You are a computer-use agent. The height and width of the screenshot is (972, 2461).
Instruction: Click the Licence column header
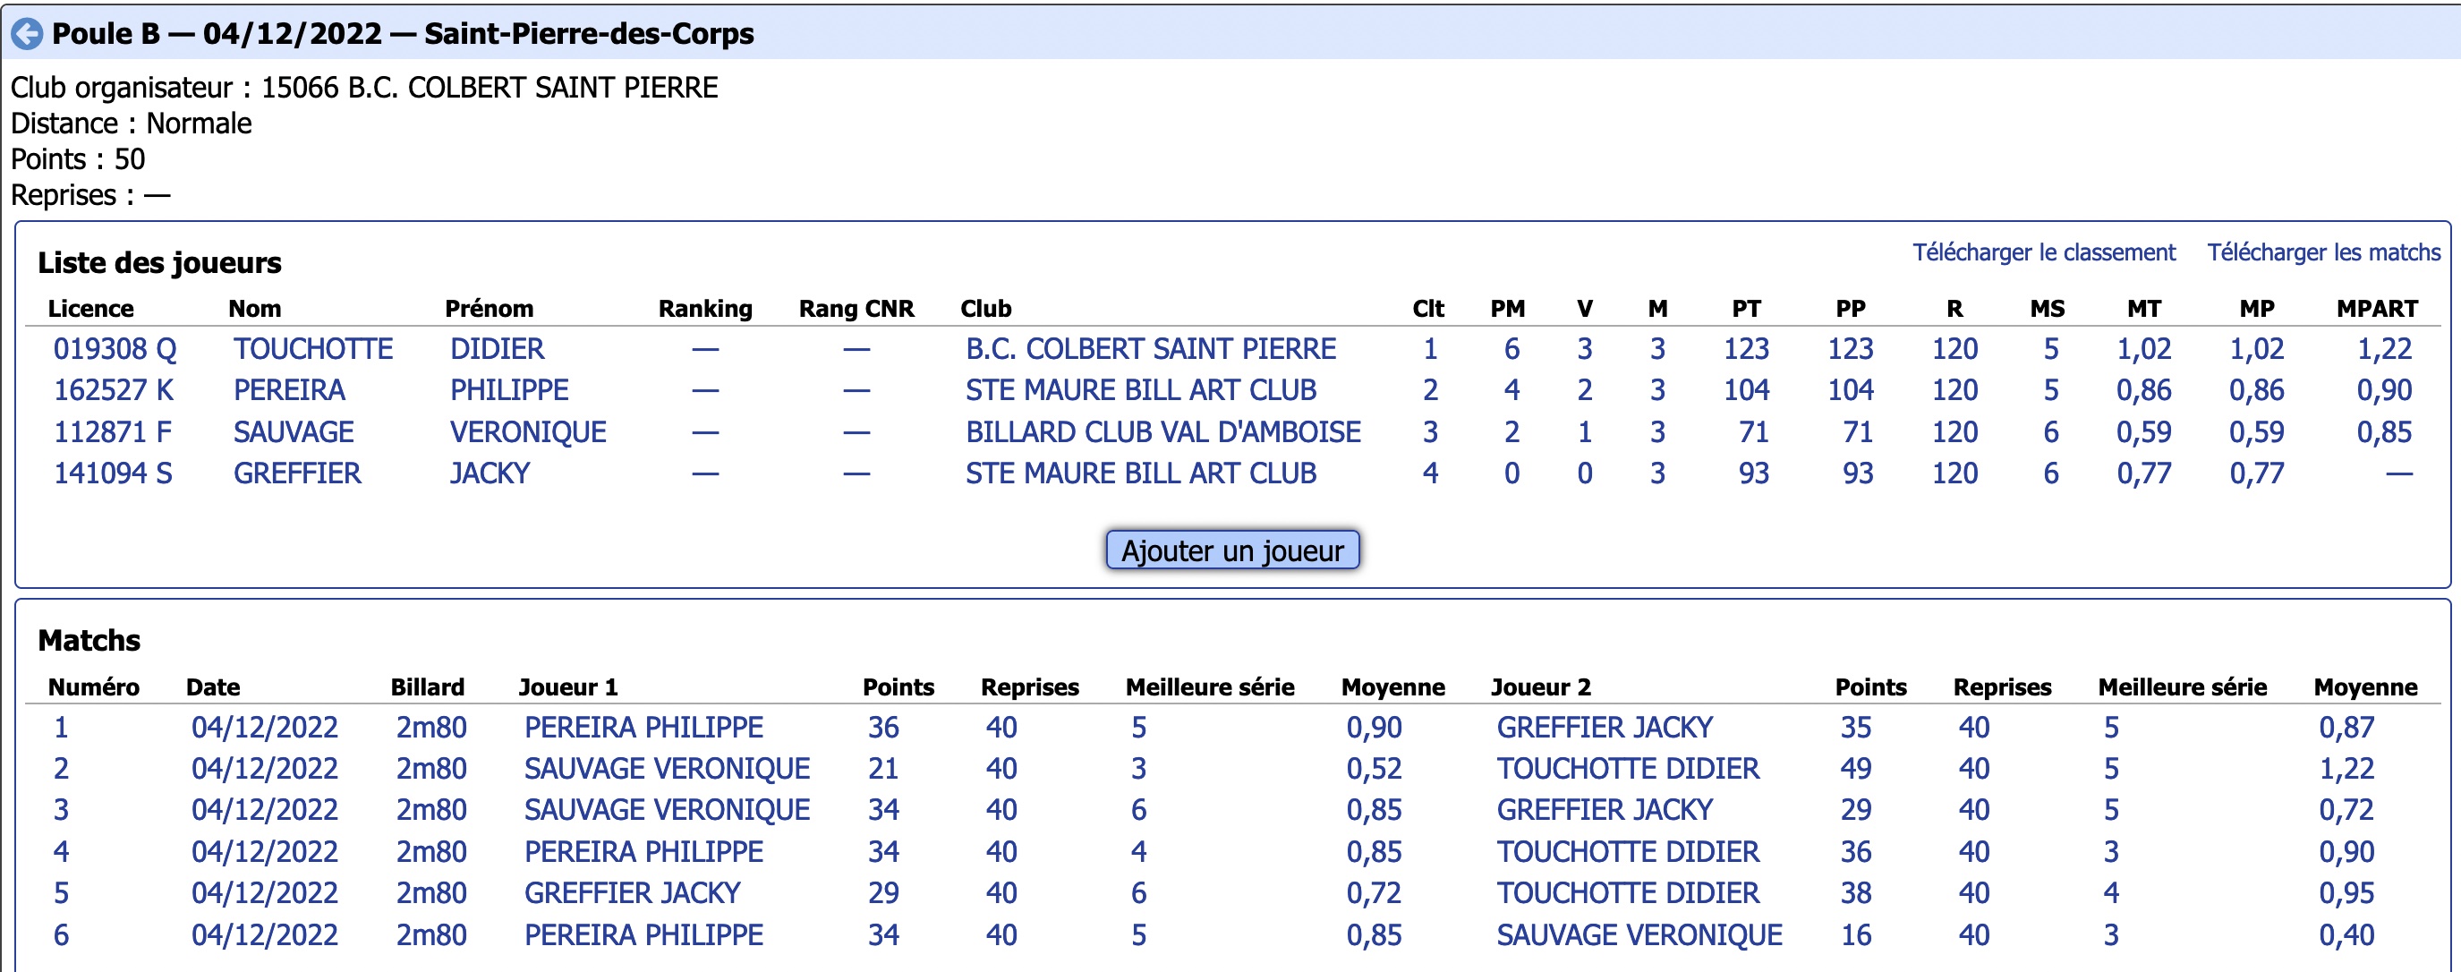pos(90,309)
